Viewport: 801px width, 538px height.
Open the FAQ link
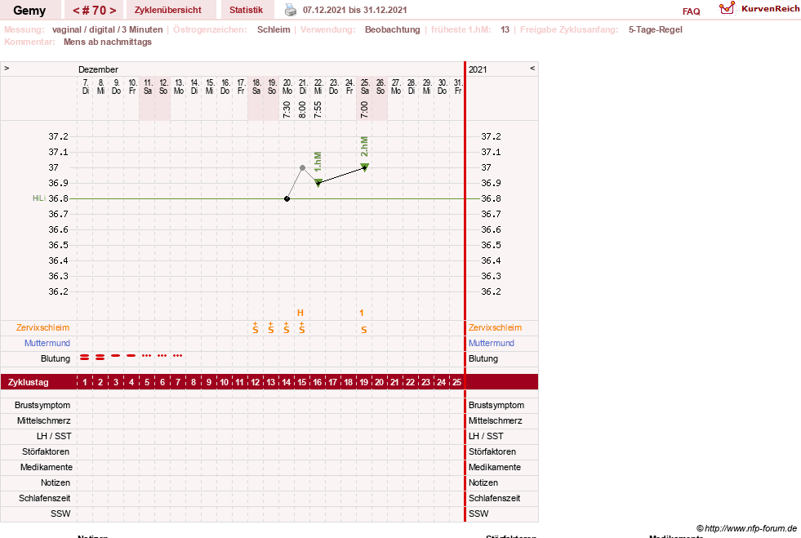click(691, 11)
